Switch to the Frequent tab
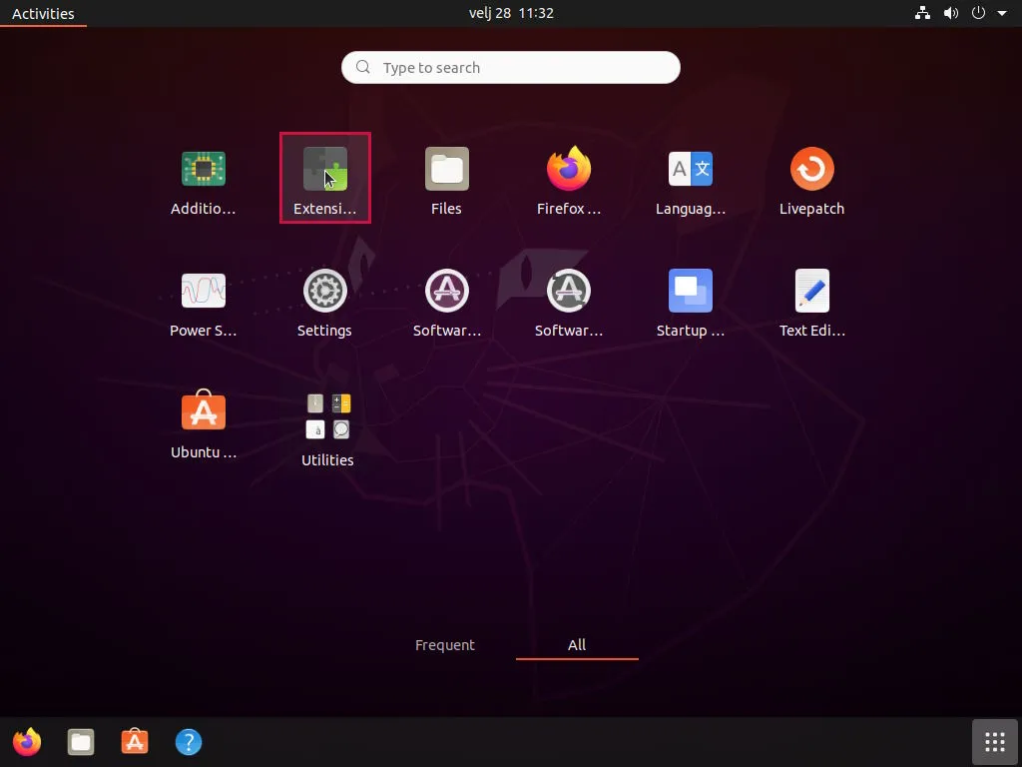Image resolution: width=1022 pixels, height=767 pixels. 445,645
